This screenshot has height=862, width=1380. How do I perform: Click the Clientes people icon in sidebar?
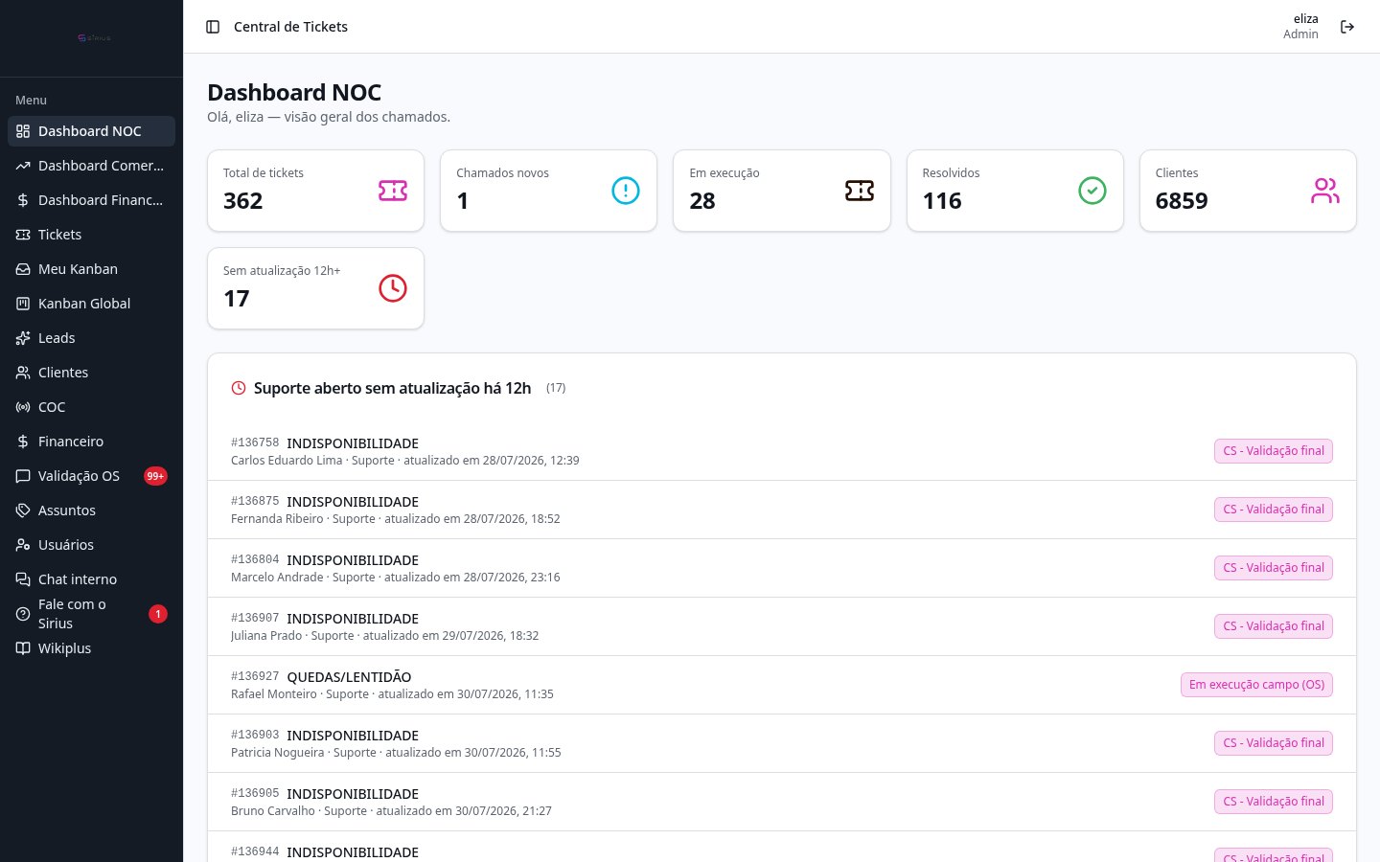click(23, 373)
